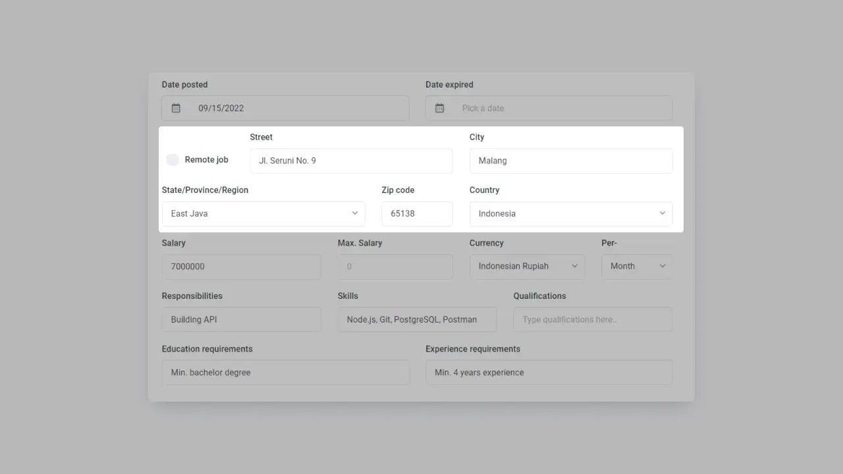Focus the City field containing Malang
843x474 pixels.
point(570,161)
